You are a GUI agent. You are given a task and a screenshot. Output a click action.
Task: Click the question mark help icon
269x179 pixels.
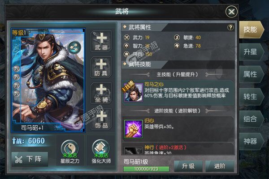[230, 27]
